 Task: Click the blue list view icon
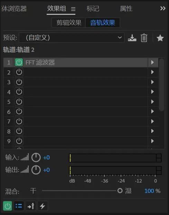(19, 206)
